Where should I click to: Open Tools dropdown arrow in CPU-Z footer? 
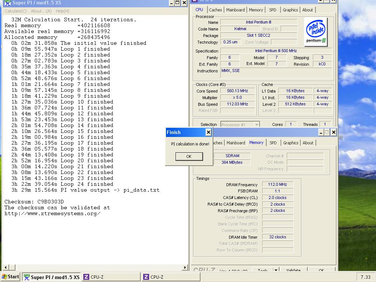pyautogui.click(x=276, y=270)
